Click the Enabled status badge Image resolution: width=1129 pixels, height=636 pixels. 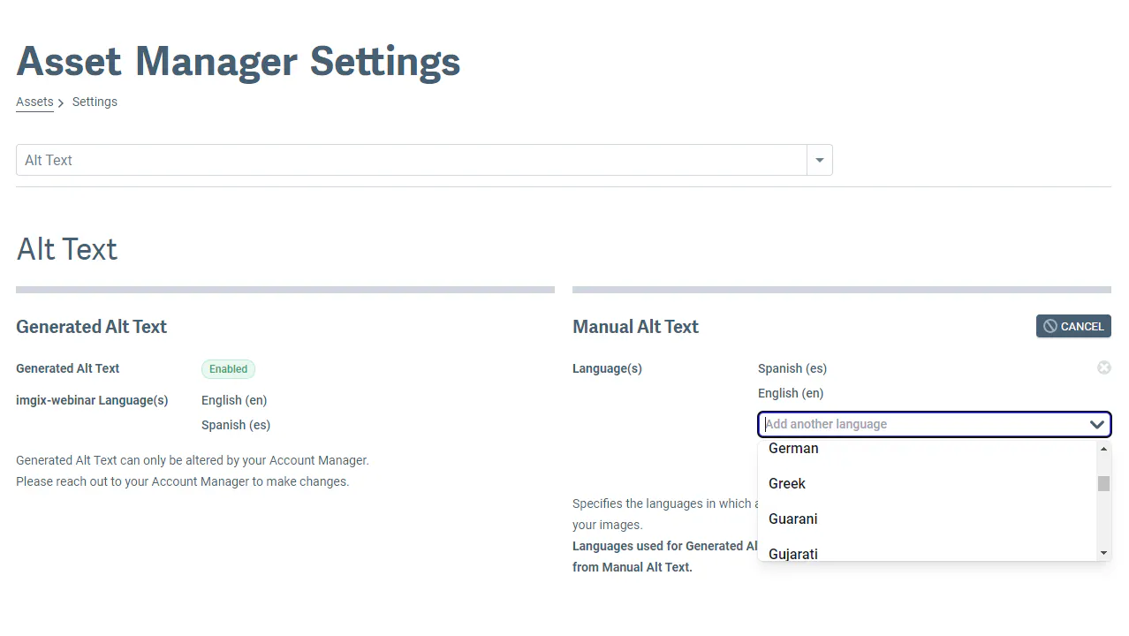click(x=228, y=368)
